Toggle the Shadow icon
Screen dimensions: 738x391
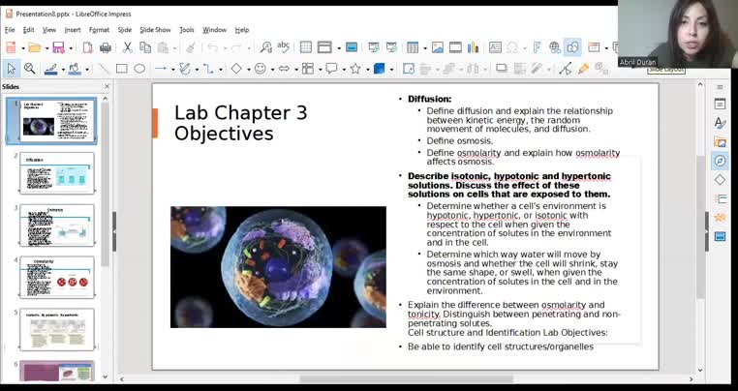point(502,69)
